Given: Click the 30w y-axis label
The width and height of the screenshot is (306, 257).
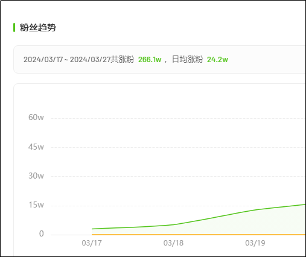Looking at the screenshot, I should (36, 176).
